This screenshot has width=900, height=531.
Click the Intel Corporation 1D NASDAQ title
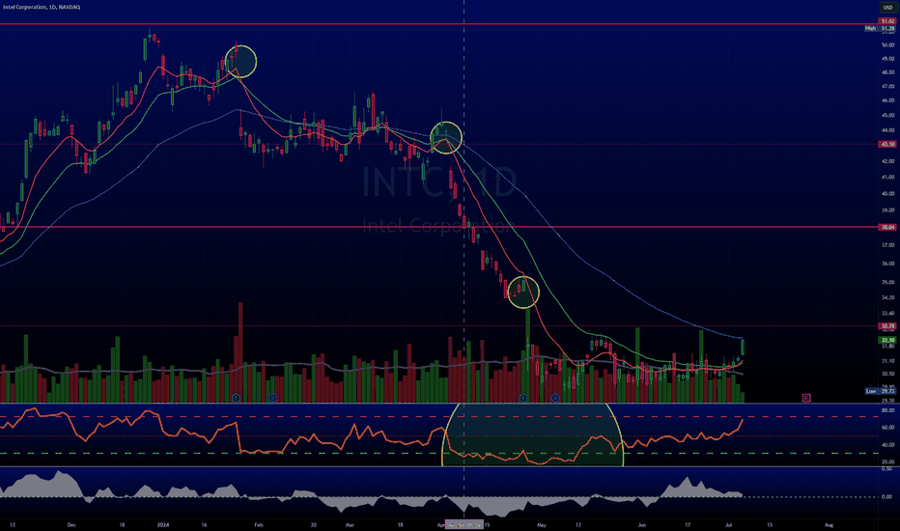[x=42, y=7]
